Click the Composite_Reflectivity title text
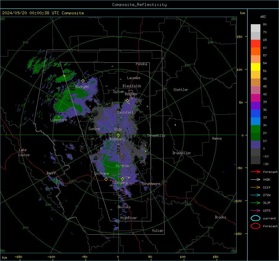This screenshot has height=261, width=279. point(139,5)
